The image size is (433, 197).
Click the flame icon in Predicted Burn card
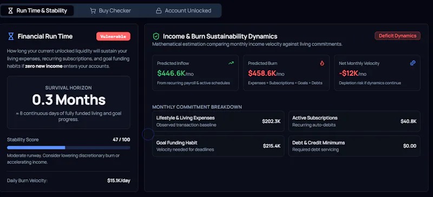click(x=322, y=63)
